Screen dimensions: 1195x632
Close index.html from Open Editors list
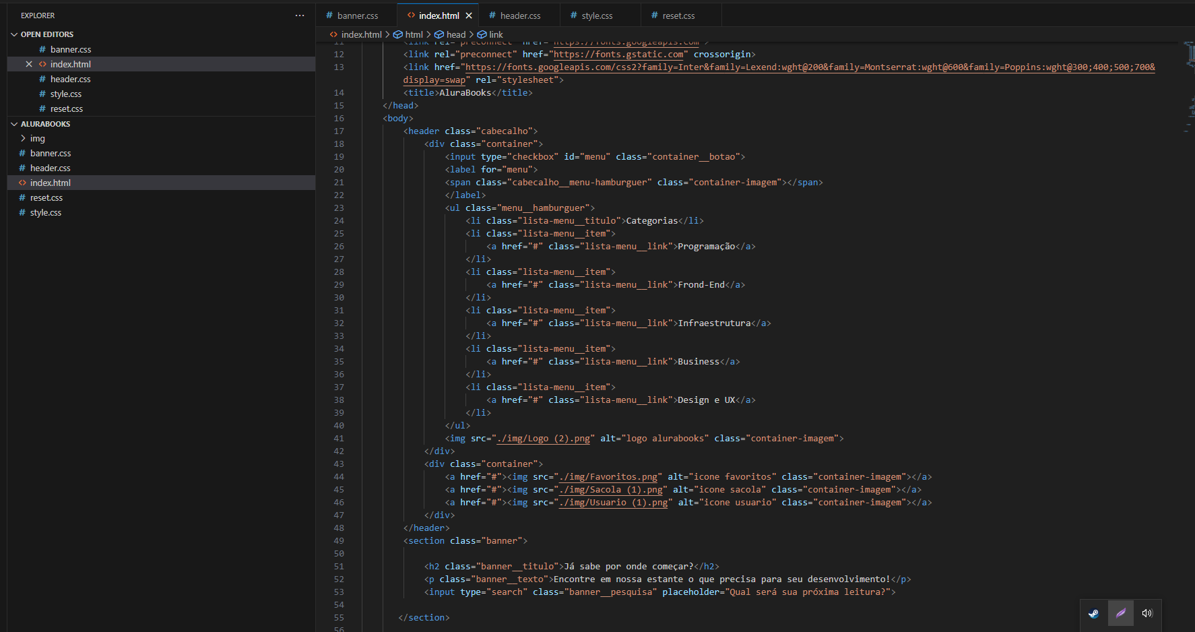[29, 64]
